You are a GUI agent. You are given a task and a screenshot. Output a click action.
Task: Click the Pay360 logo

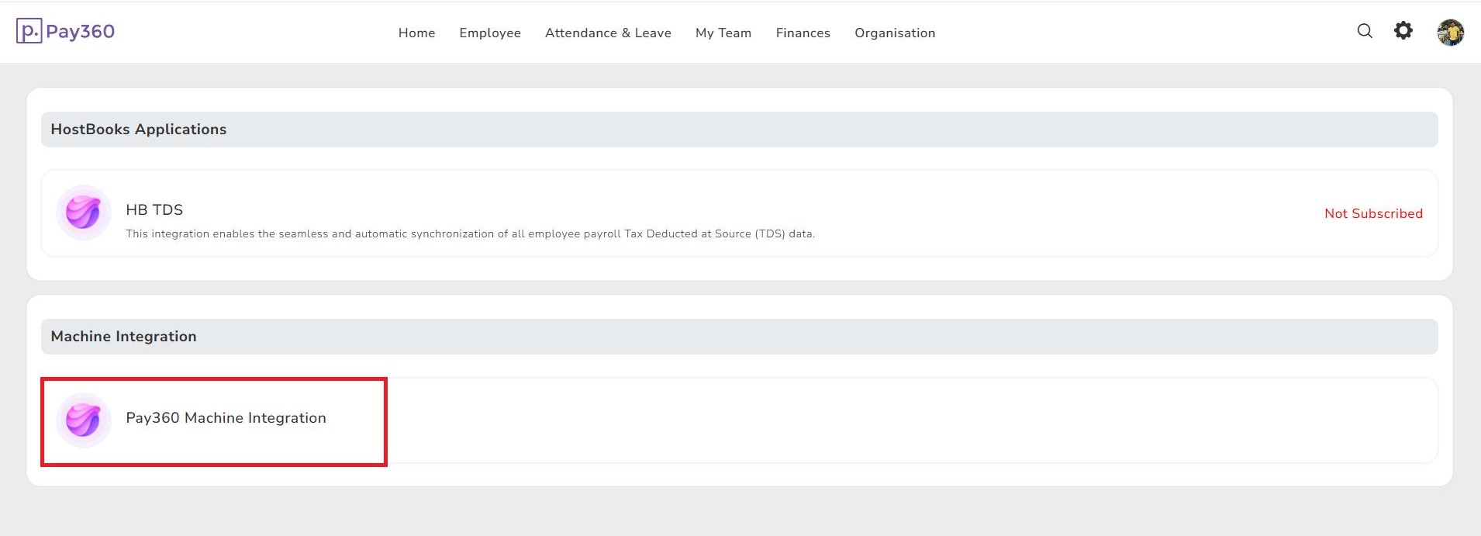point(66,31)
